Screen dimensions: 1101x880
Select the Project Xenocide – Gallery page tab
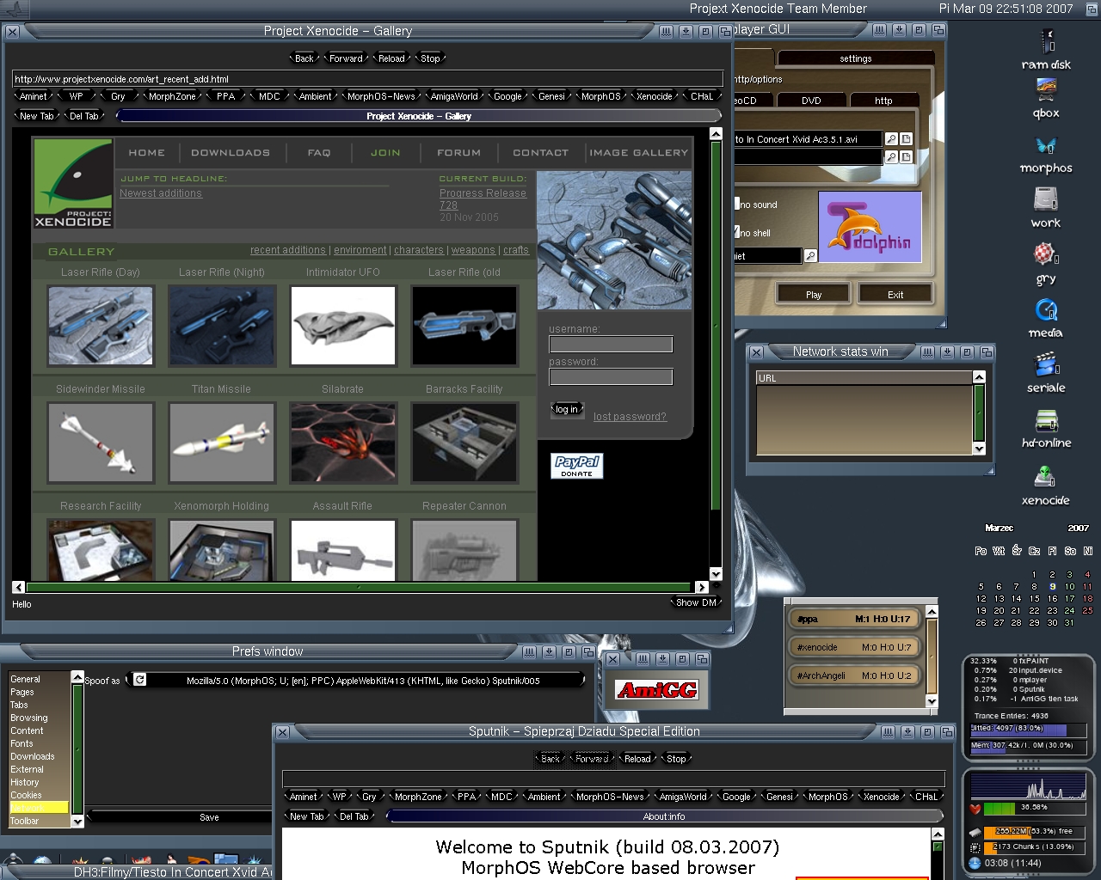419,116
